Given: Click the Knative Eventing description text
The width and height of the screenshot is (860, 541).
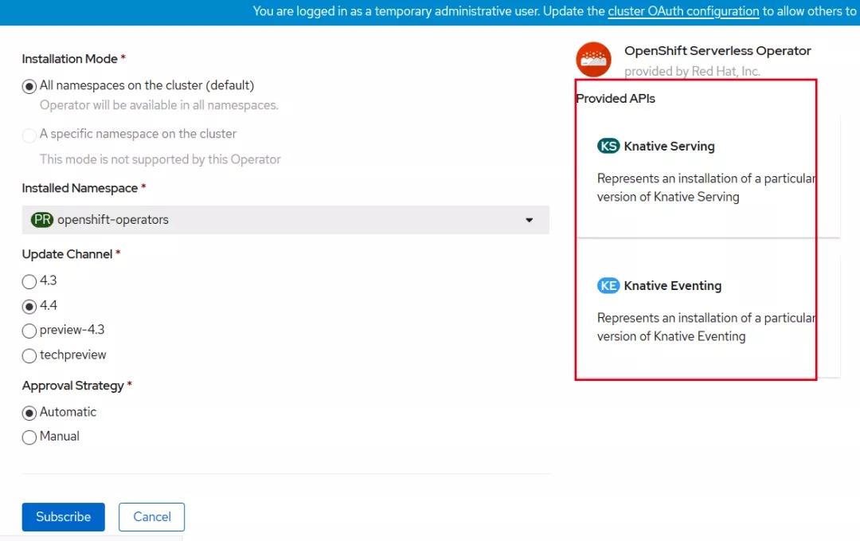Looking at the screenshot, I should tap(706, 327).
